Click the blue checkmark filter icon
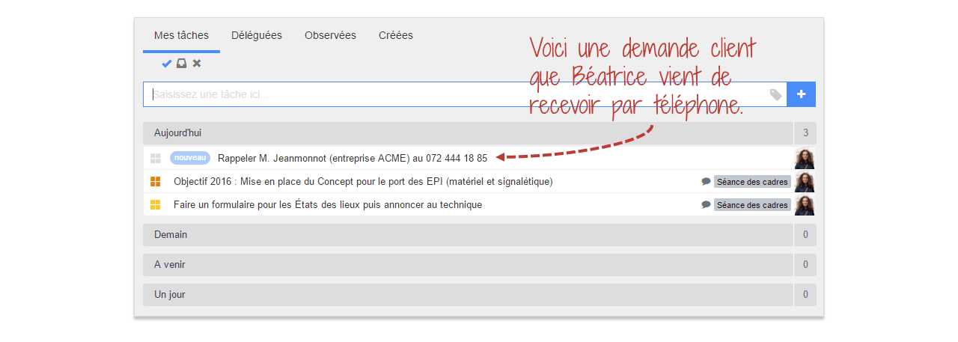 [167, 64]
